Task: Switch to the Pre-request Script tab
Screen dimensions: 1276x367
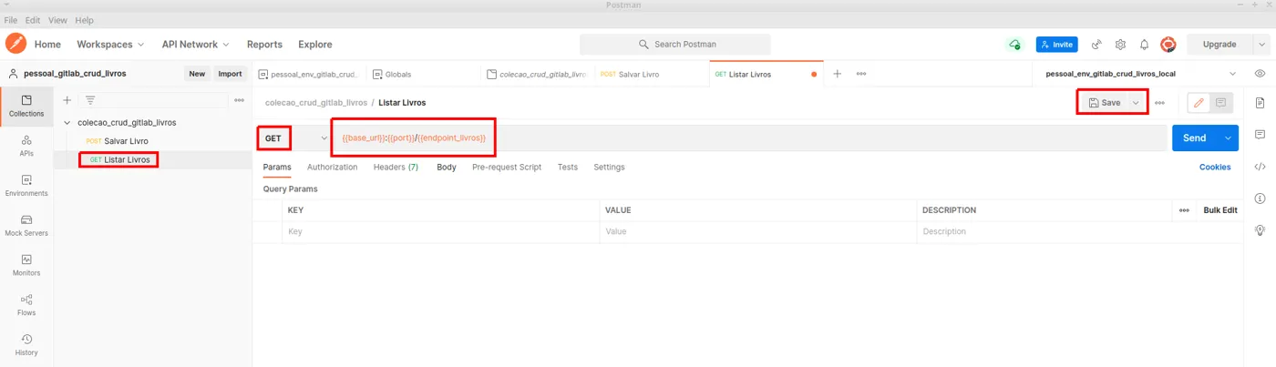Action: point(507,168)
